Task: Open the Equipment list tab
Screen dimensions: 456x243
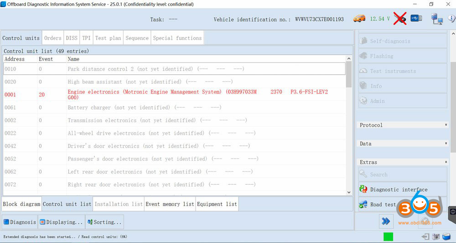Action: [217, 204]
